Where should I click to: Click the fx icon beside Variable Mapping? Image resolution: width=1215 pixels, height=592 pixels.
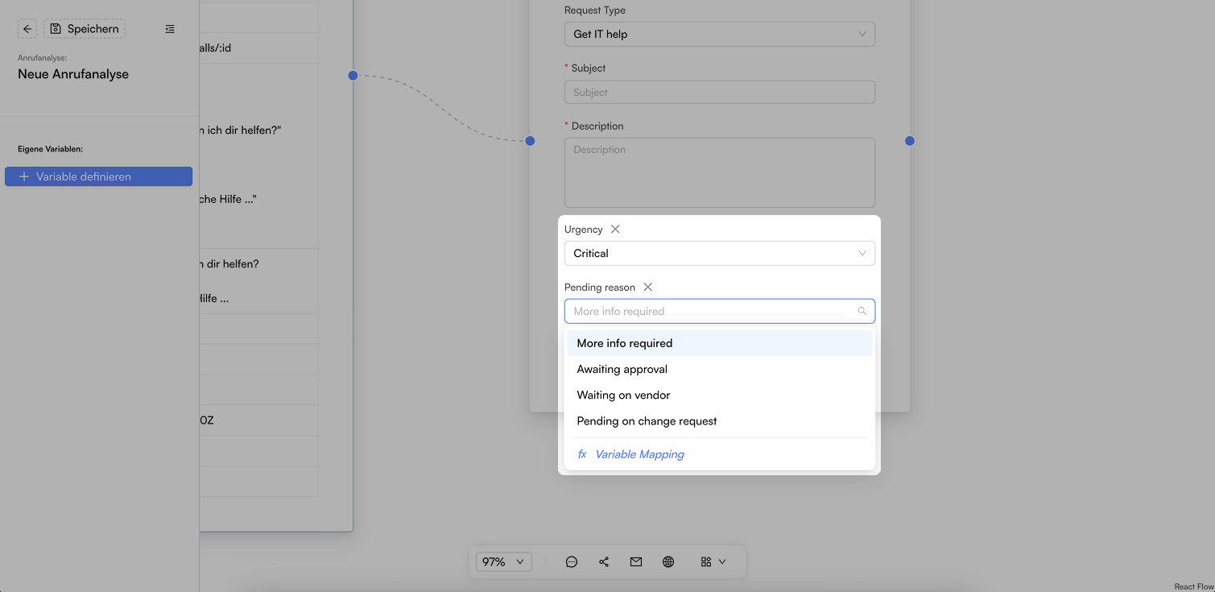(582, 454)
